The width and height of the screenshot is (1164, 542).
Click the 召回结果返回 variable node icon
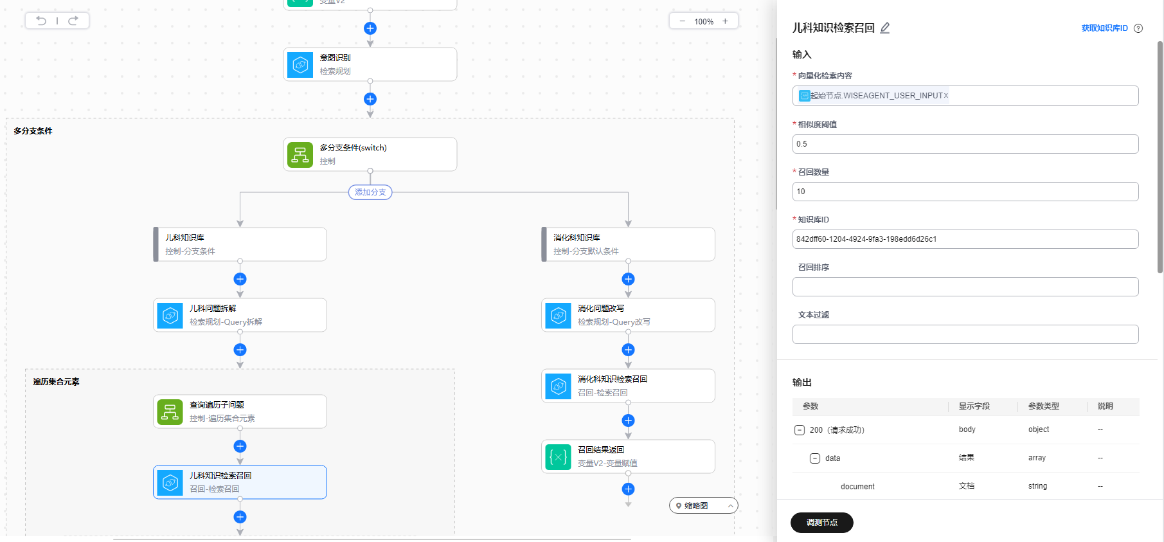pyautogui.click(x=558, y=456)
